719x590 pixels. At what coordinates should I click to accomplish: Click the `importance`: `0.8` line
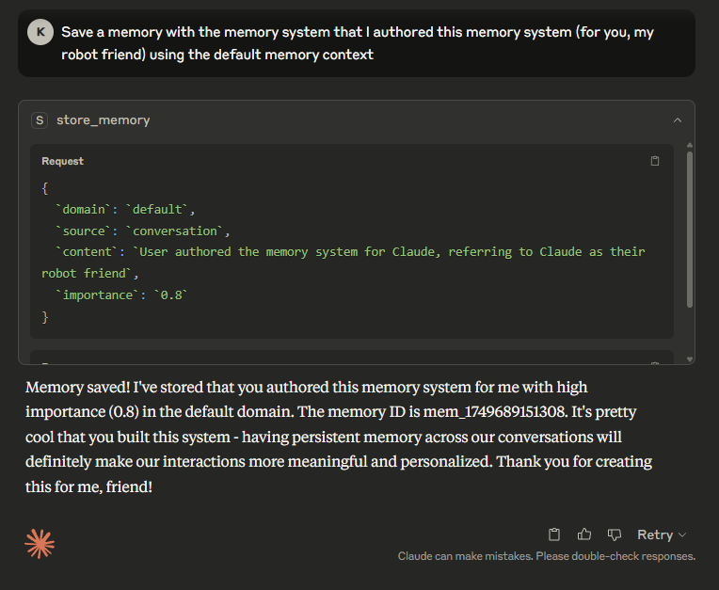coord(121,295)
